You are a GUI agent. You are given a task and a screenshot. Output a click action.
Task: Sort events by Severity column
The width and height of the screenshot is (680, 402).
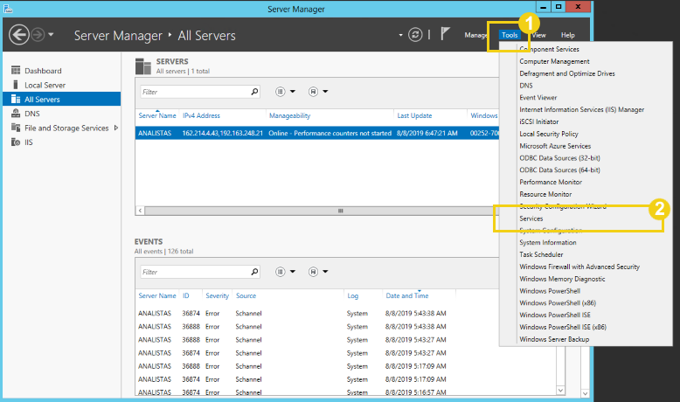[x=217, y=295]
